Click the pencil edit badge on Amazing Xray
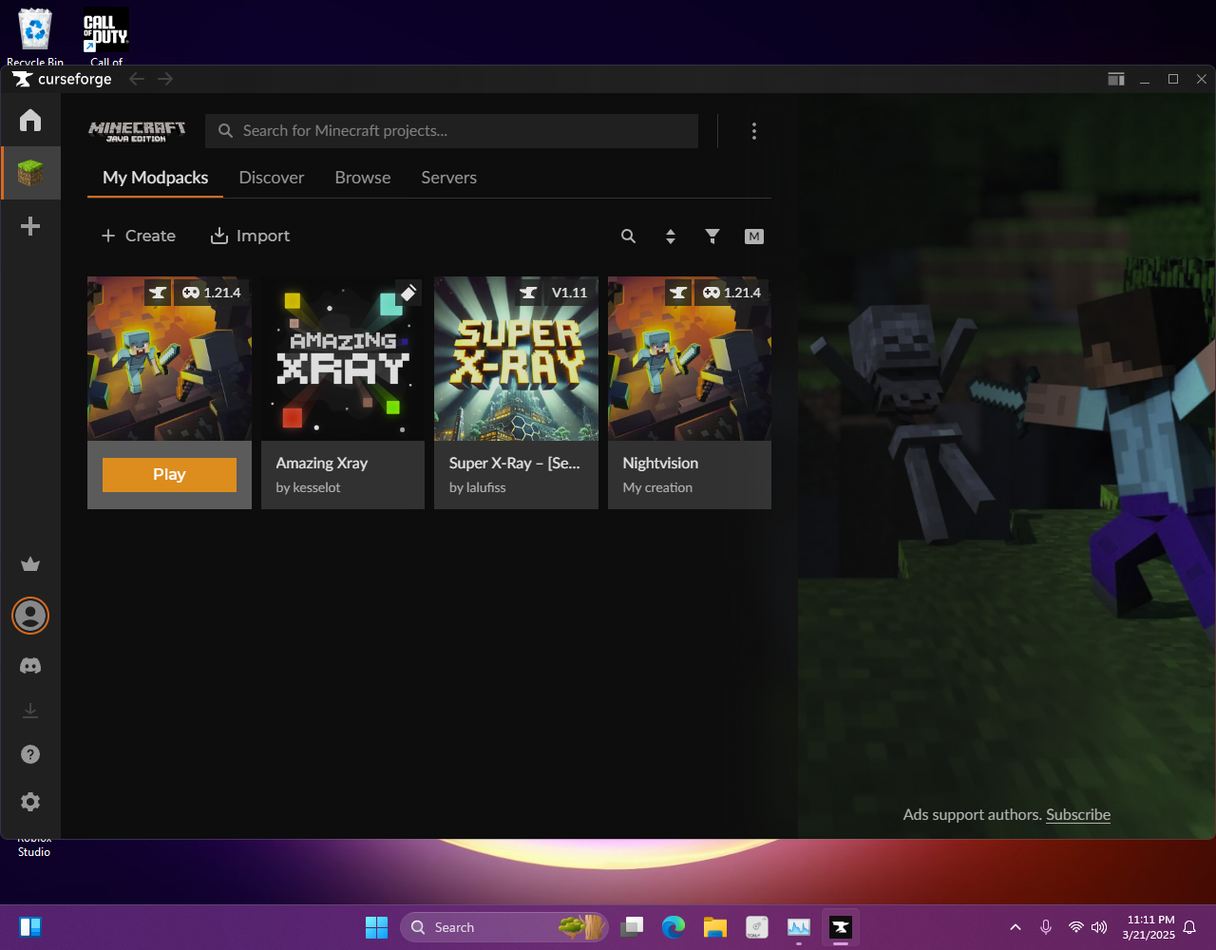Screen dimensions: 1216x950 point(408,293)
